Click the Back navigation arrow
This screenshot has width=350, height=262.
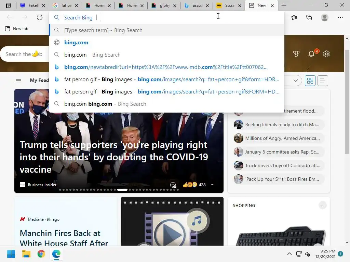10,17
